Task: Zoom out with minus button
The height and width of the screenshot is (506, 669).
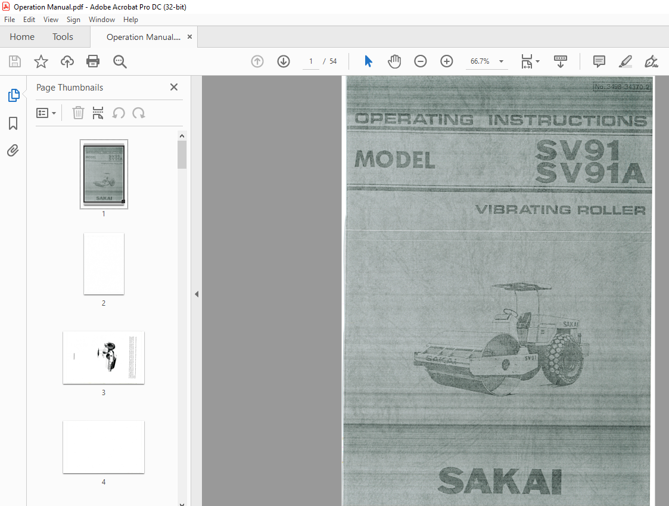Action: pyautogui.click(x=420, y=61)
